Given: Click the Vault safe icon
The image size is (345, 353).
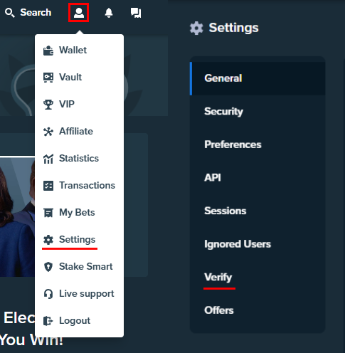Looking at the screenshot, I should pos(48,78).
